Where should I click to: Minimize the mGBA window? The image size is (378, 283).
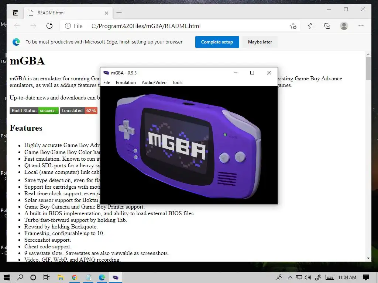236,73
